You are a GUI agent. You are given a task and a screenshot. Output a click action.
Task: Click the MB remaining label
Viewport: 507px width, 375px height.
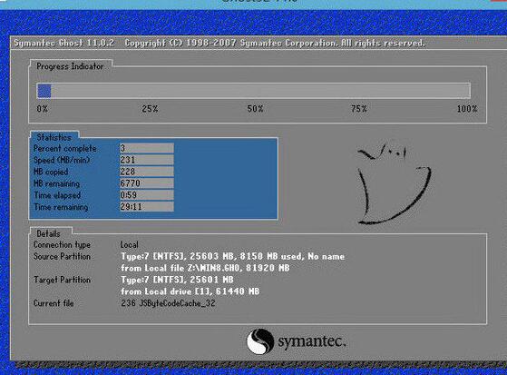pyautogui.click(x=56, y=183)
